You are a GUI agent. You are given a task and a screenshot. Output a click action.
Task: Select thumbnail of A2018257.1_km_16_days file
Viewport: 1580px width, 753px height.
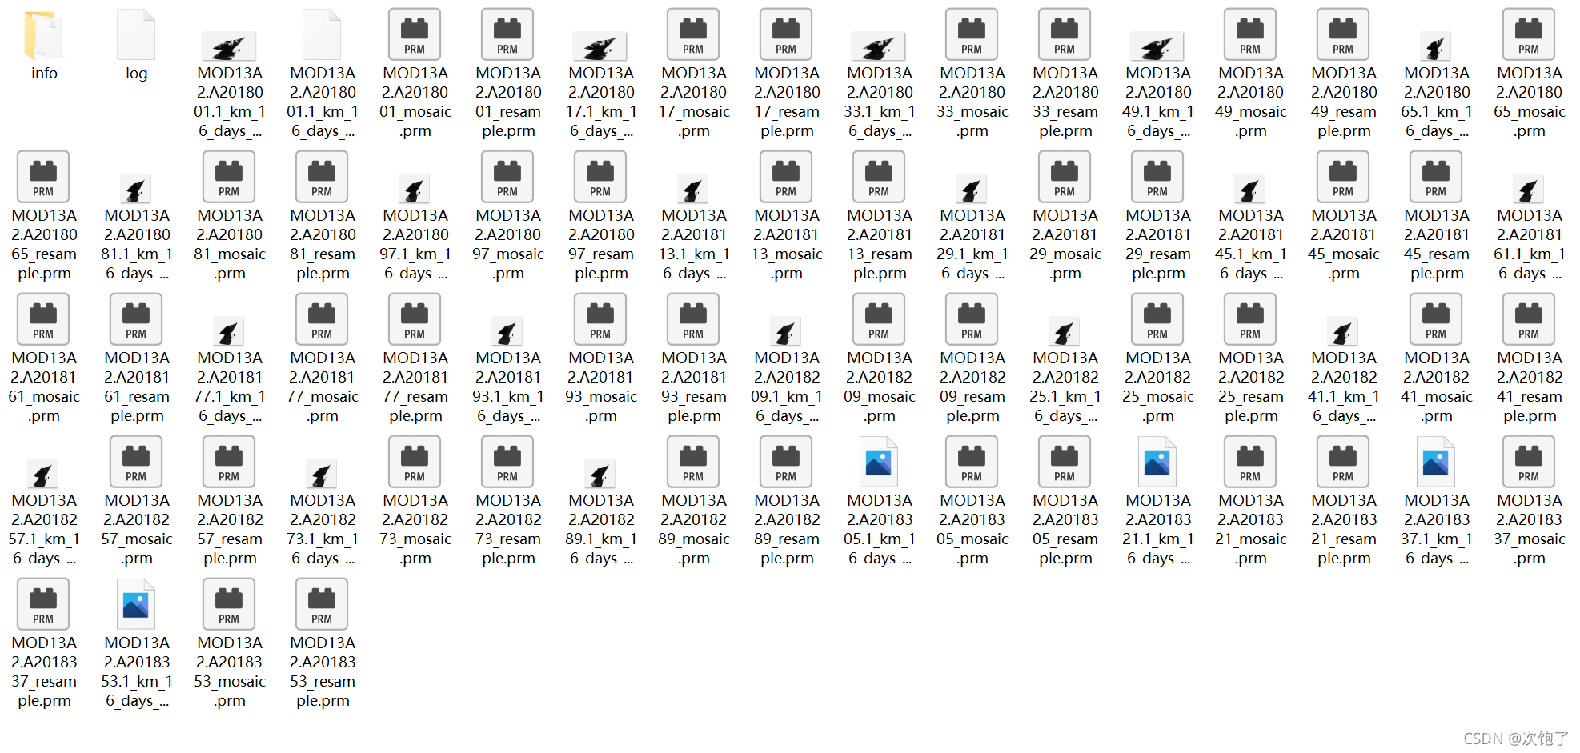[x=43, y=474]
